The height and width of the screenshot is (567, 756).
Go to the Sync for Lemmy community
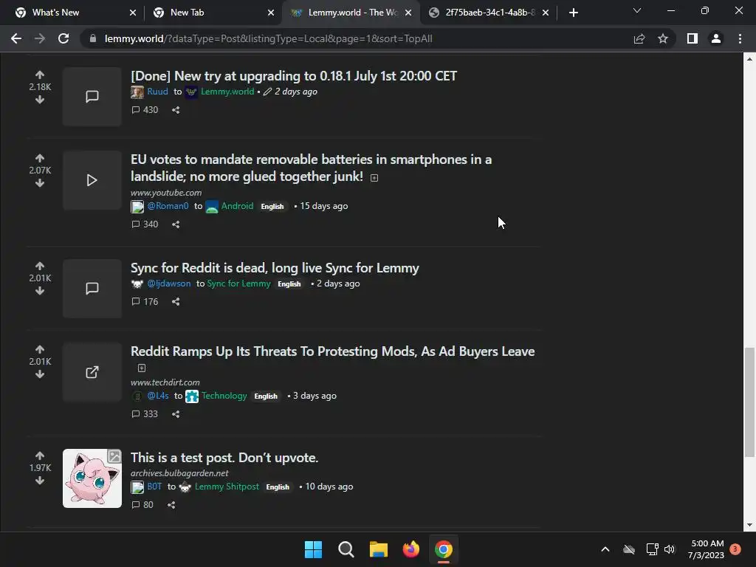point(238,283)
